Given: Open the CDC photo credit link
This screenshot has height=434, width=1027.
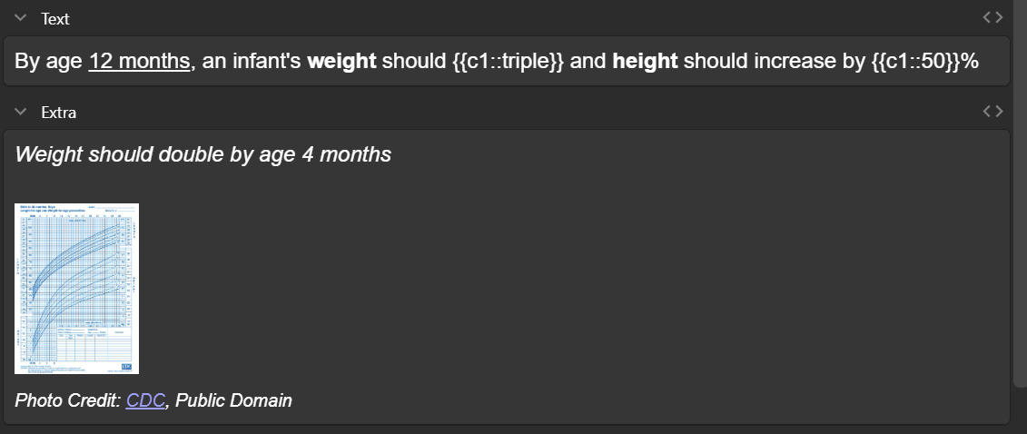Looking at the screenshot, I should (x=145, y=399).
